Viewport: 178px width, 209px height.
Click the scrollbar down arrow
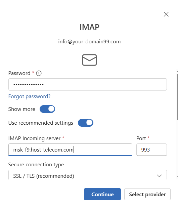(177, 177)
